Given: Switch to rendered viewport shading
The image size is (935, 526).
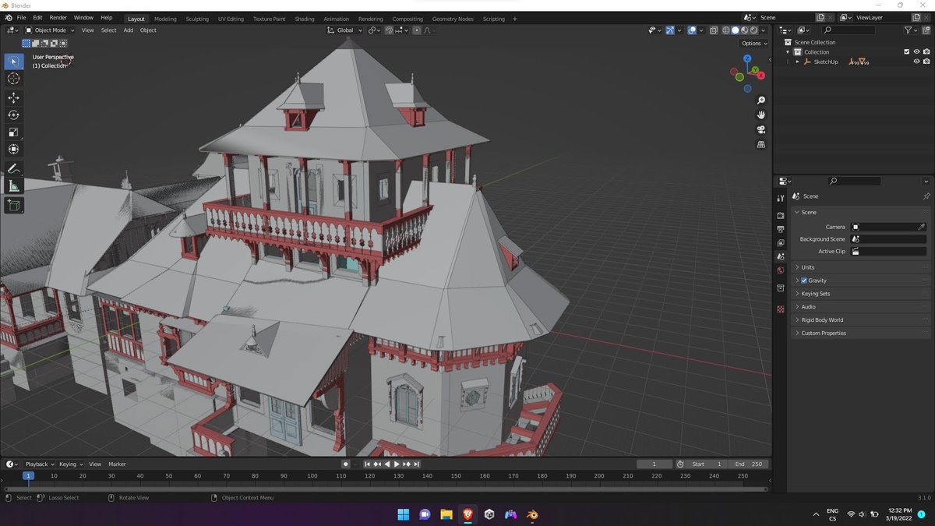Looking at the screenshot, I should [753, 30].
